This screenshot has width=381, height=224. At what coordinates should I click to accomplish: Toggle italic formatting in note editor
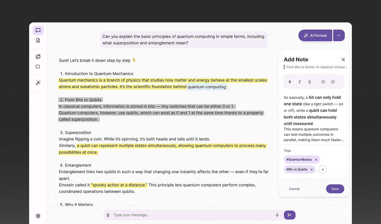point(300,82)
